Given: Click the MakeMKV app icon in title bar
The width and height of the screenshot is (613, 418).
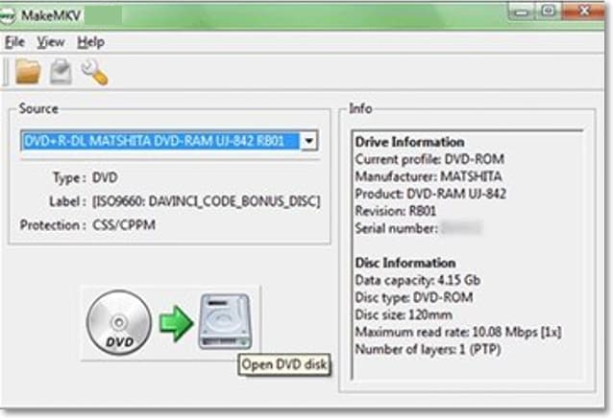Looking at the screenshot, I should [7, 16].
